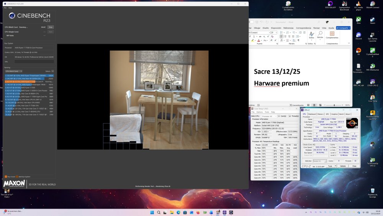Apply yellow text highlight color
The image size is (383, 216).
[252, 40]
